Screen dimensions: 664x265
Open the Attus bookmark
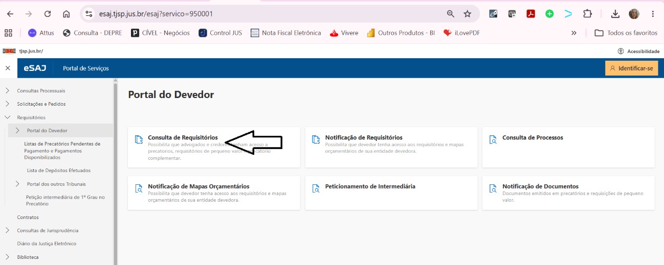41,33
